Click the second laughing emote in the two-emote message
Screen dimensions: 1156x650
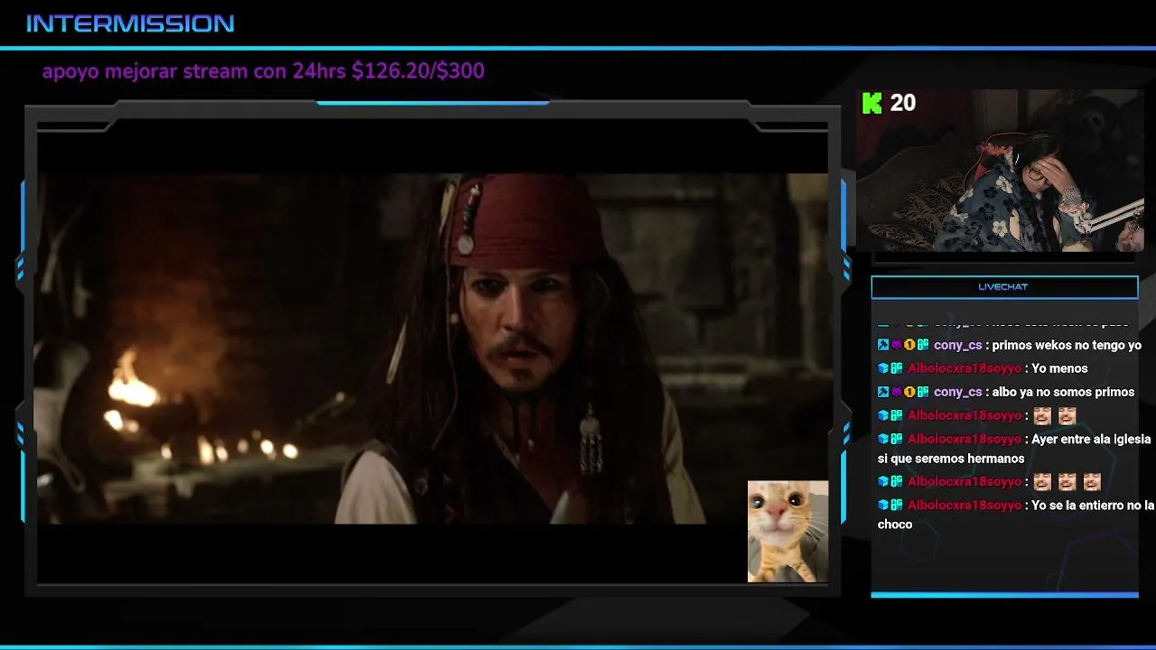click(x=1067, y=415)
